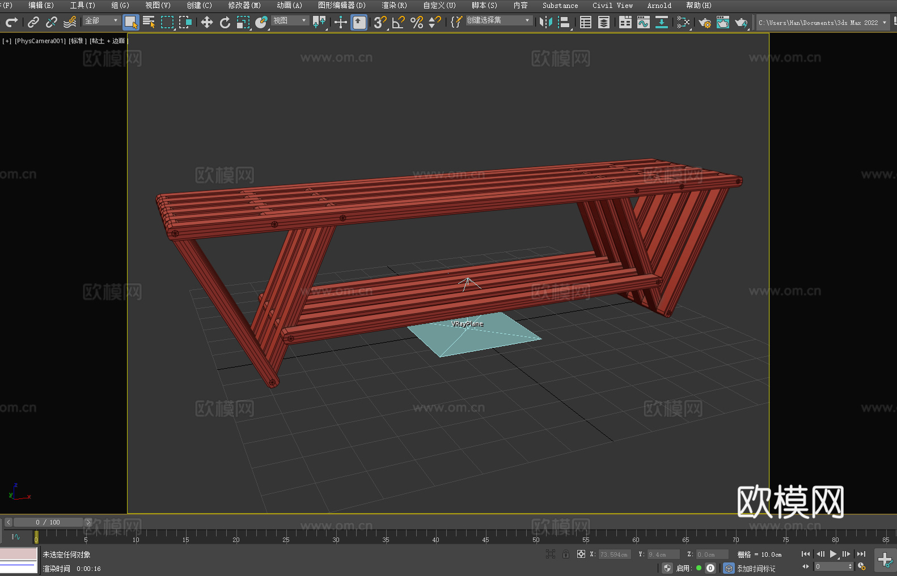Viewport: 897px width, 576px height.
Task: Open the Arnold menu
Action: 659,5
